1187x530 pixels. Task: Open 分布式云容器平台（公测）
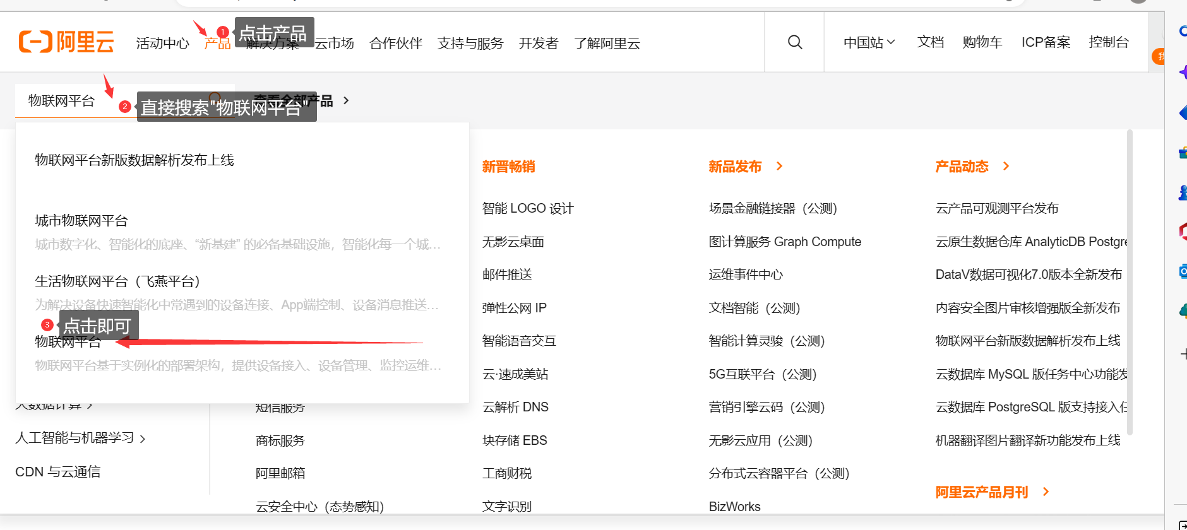point(779,473)
